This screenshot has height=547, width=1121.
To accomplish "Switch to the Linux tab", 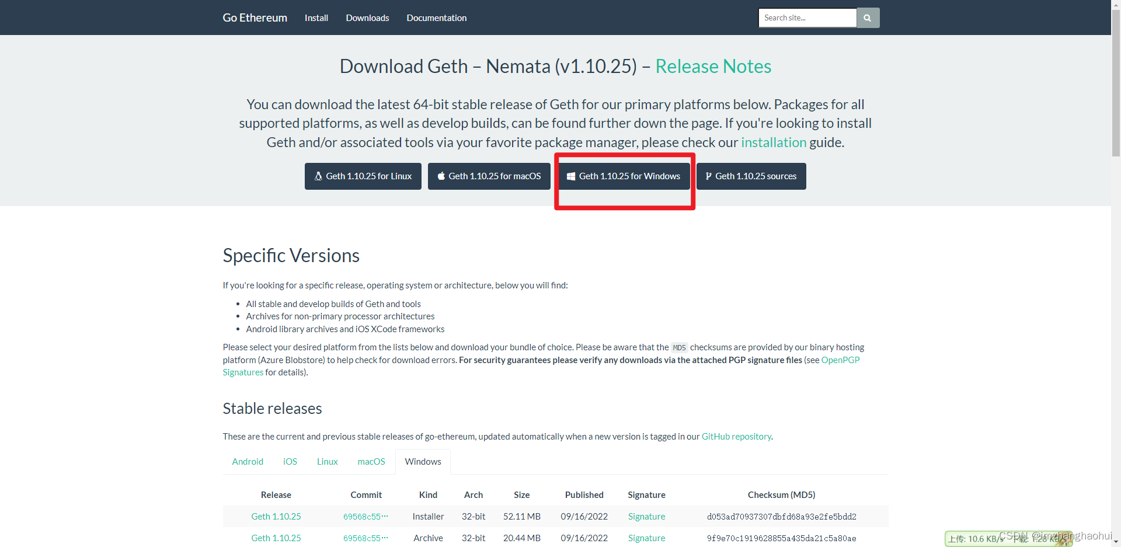I will point(328,462).
